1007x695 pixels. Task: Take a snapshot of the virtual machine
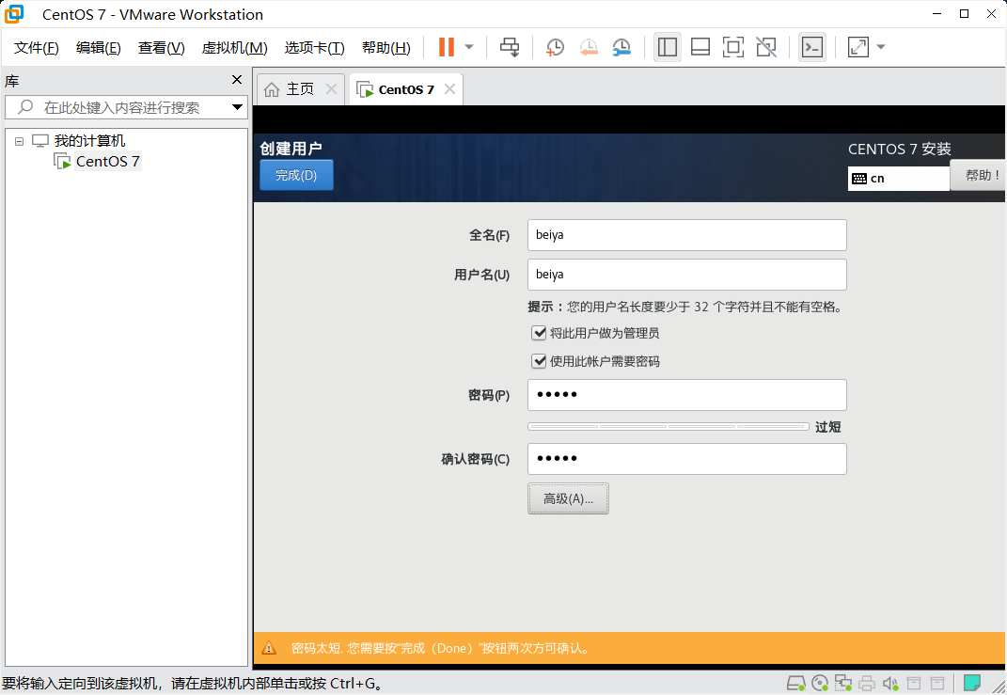pos(555,47)
